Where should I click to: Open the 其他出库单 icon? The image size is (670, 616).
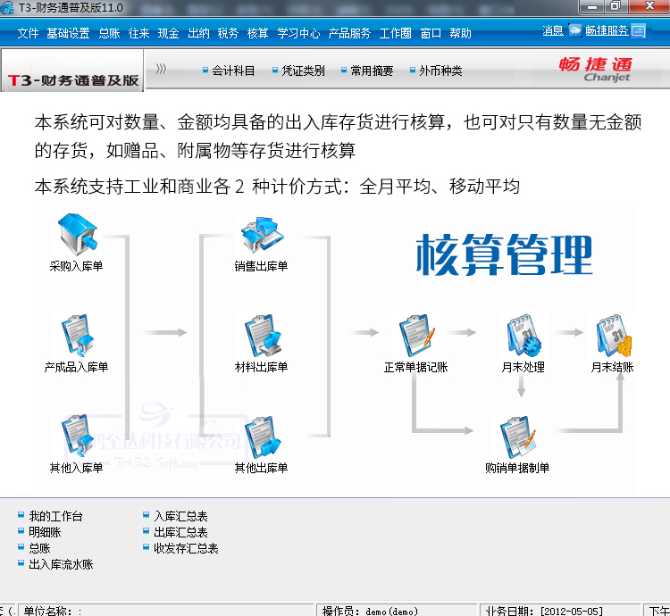(x=263, y=437)
